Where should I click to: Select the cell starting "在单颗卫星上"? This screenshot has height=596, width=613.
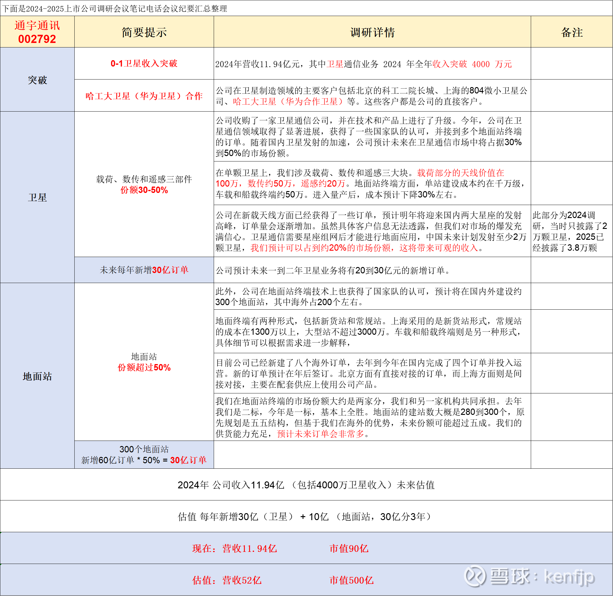pos(372,184)
